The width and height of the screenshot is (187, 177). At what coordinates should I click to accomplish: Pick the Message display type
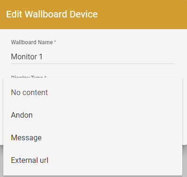coord(93,137)
